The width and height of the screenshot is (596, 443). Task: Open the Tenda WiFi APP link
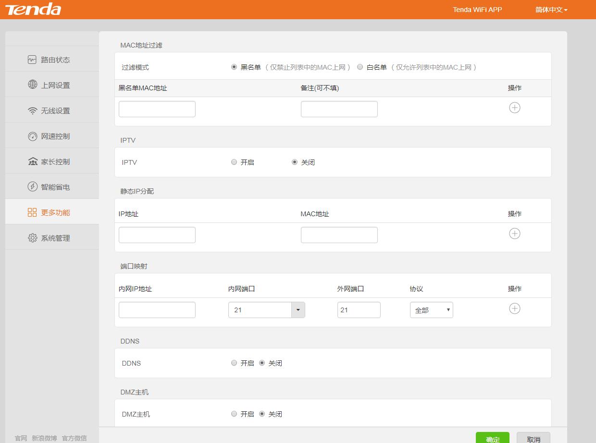click(x=477, y=10)
